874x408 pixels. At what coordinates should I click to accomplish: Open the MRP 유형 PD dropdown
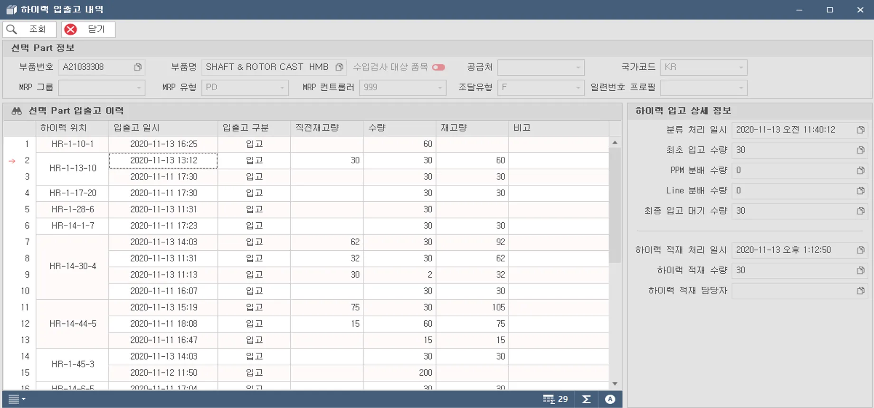coord(282,88)
